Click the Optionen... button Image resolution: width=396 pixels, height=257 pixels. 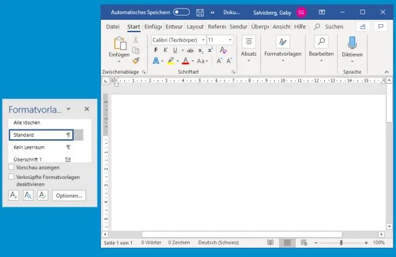tap(68, 196)
